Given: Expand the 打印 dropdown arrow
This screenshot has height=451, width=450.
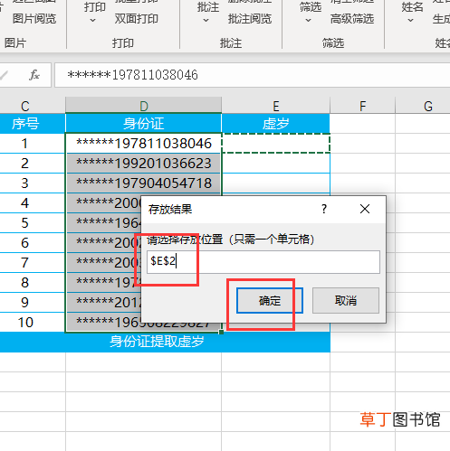Looking at the screenshot, I should pos(93,21).
